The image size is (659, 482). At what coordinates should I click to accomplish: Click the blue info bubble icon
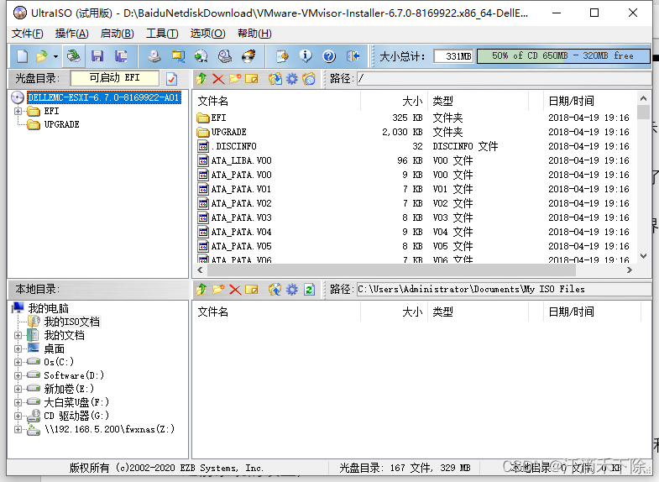(x=306, y=56)
